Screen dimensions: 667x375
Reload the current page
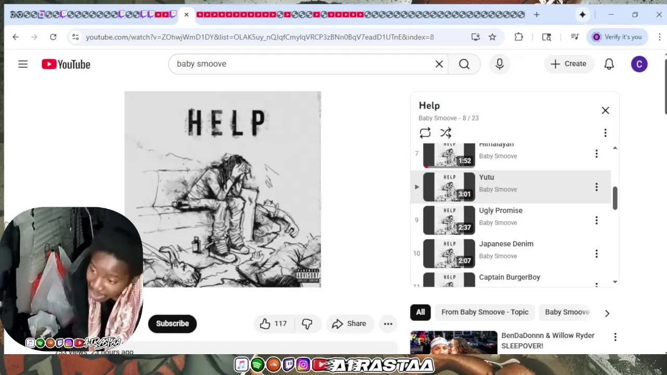click(x=53, y=37)
